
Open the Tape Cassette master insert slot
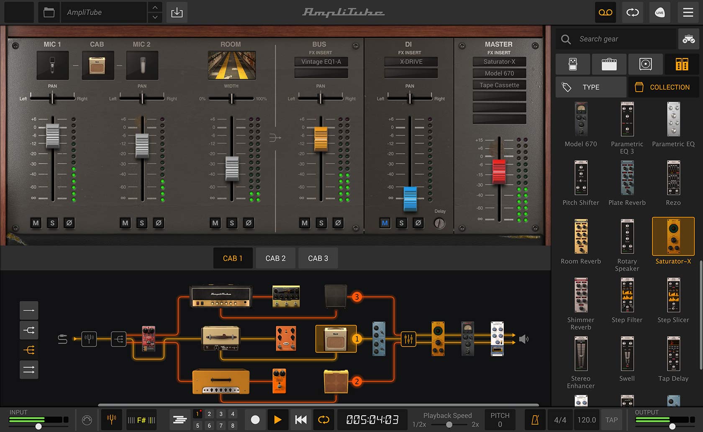(499, 85)
